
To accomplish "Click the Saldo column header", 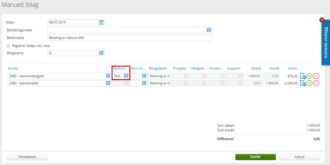I will tap(292, 68).
